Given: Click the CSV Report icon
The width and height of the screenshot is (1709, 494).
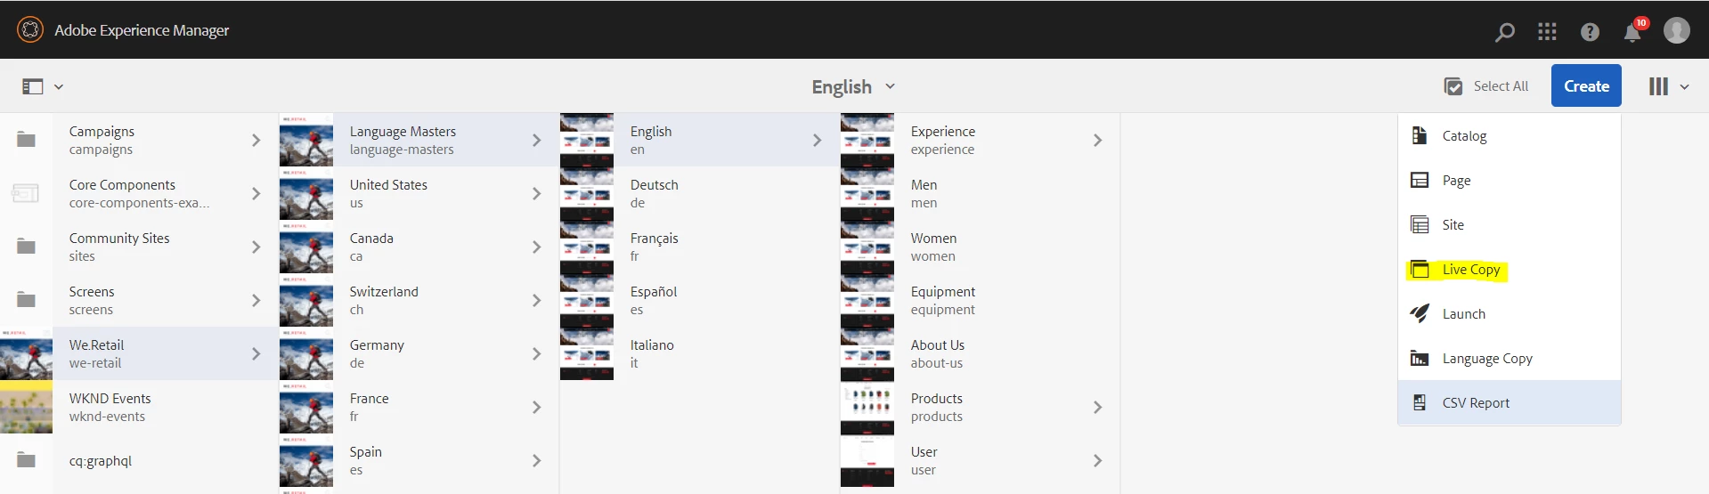Looking at the screenshot, I should (1420, 402).
